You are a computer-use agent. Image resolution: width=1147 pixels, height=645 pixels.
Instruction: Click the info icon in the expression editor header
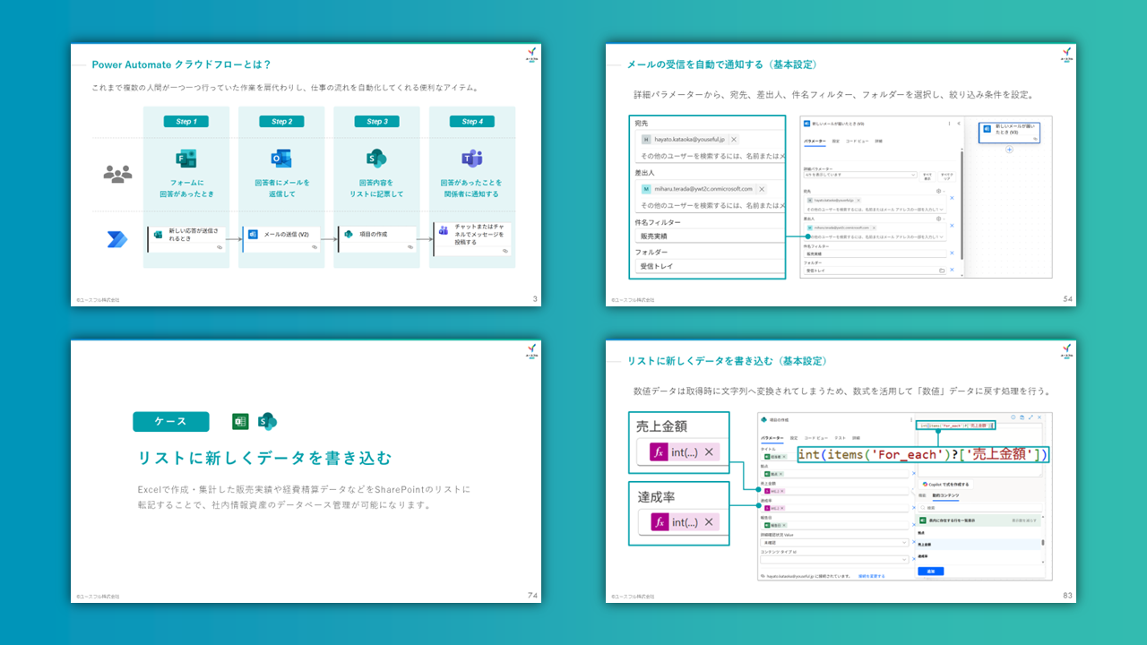point(1013,417)
